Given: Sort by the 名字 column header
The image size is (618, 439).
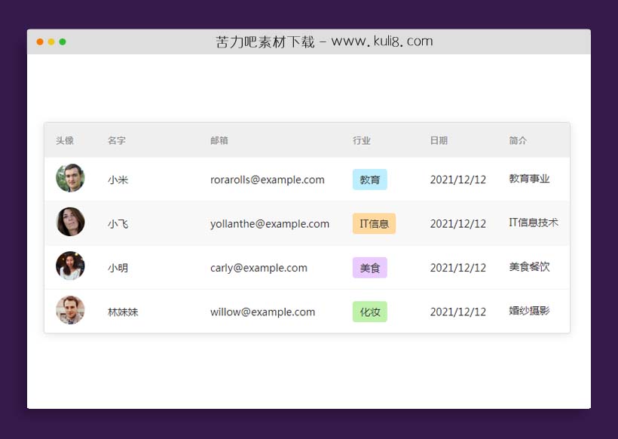Looking at the screenshot, I should tap(118, 140).
